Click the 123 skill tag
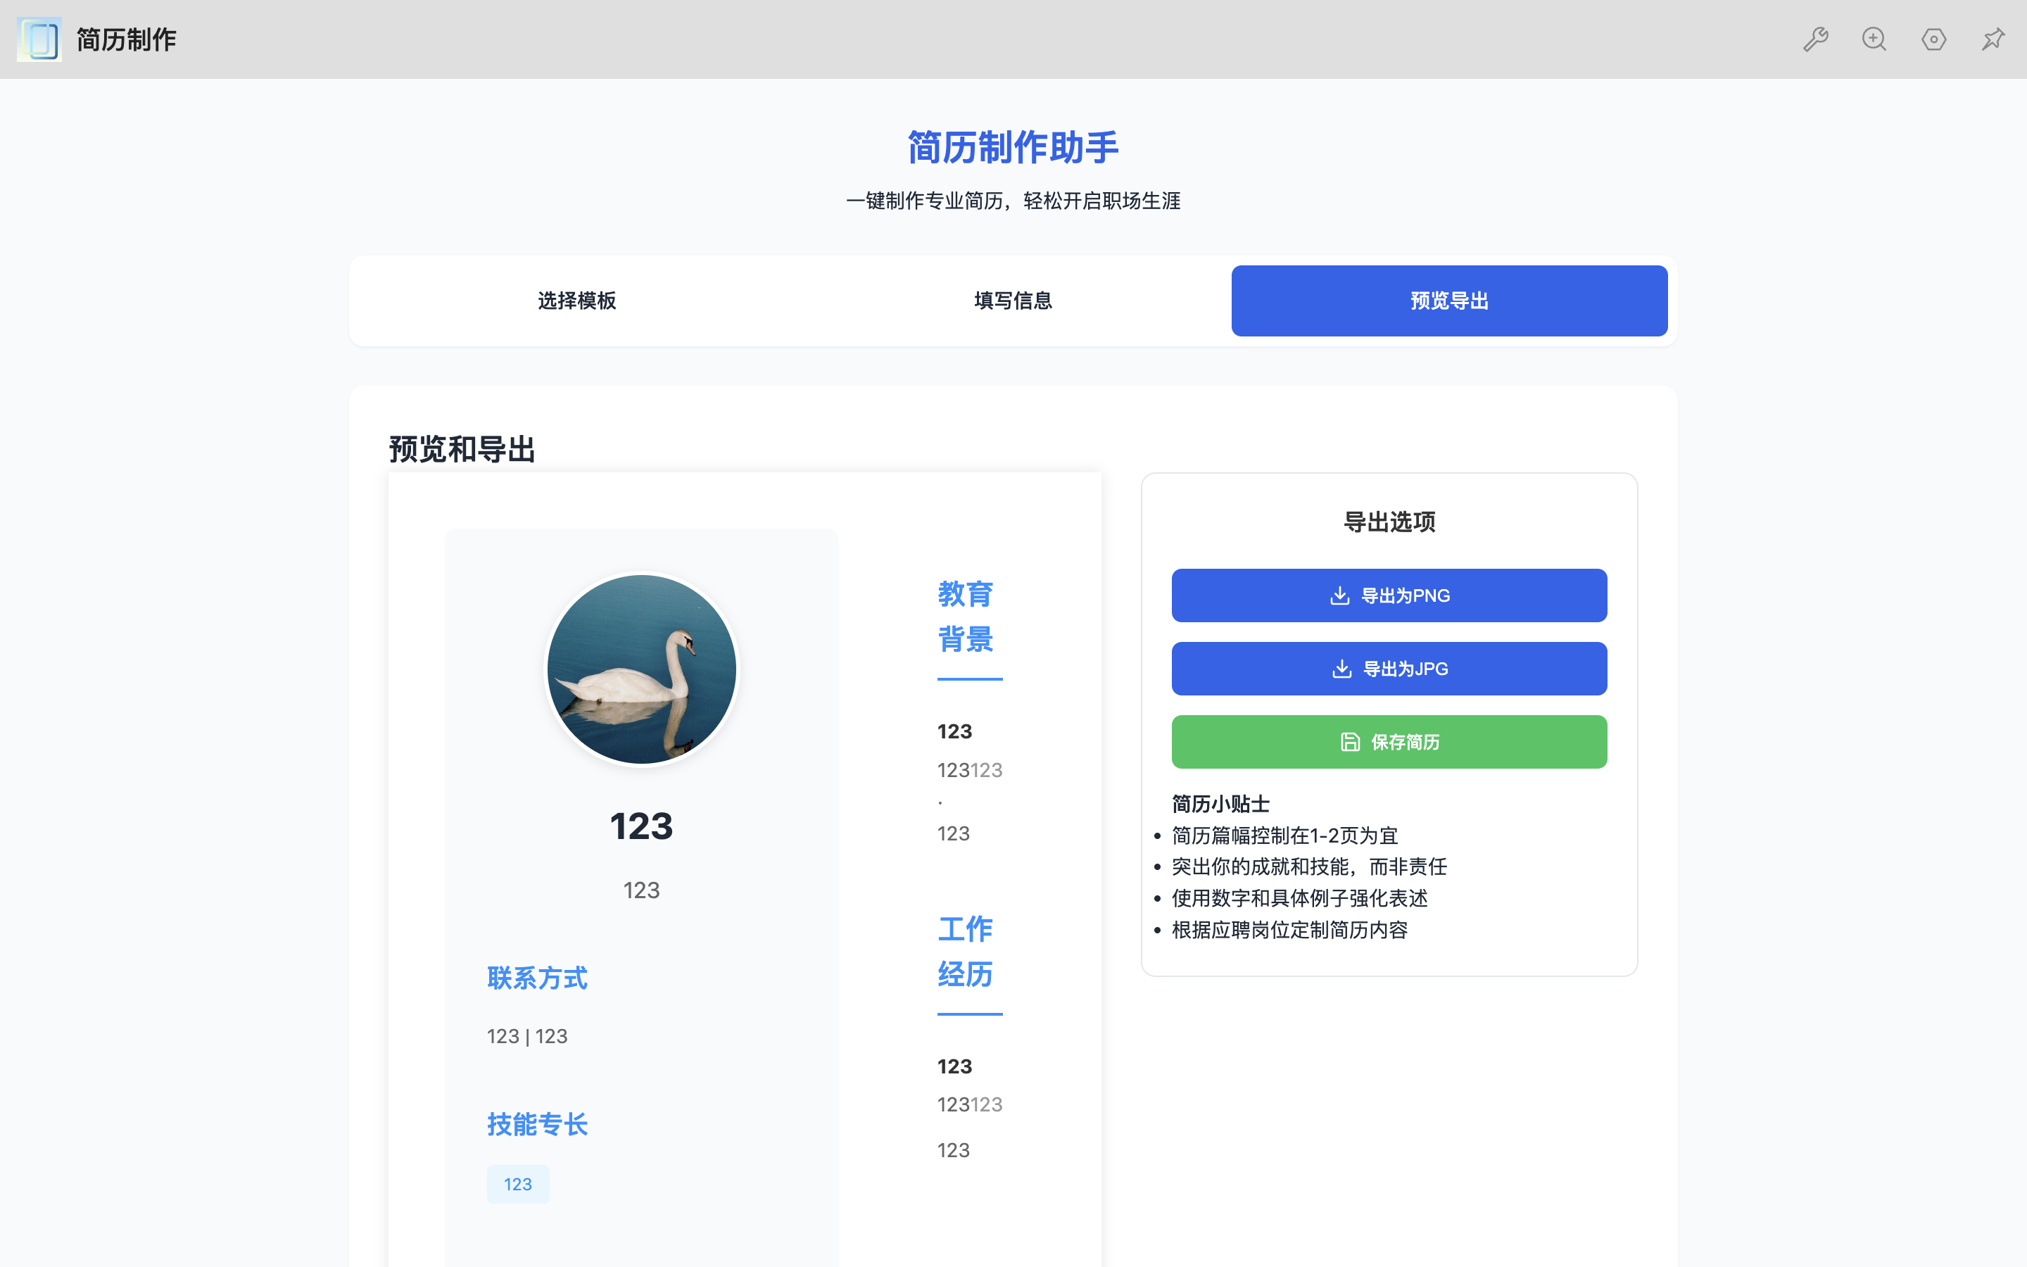 pos(517,1184)
